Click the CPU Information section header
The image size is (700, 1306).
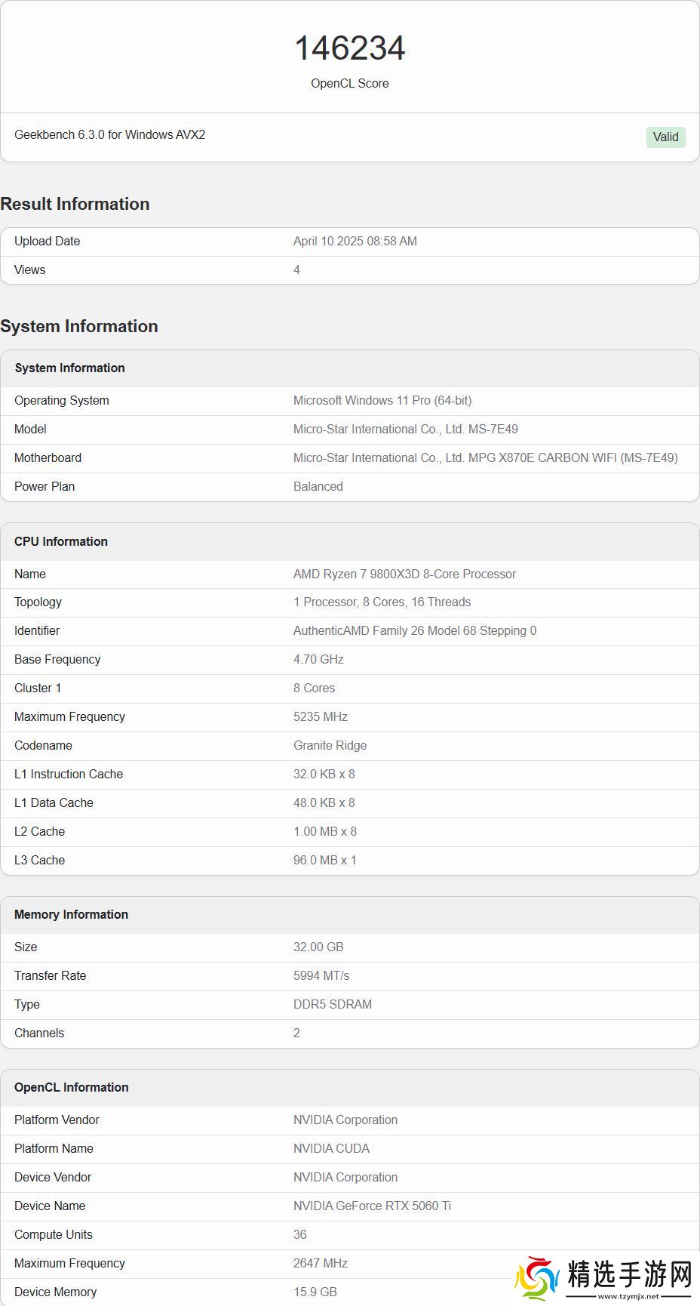(60, 541)
